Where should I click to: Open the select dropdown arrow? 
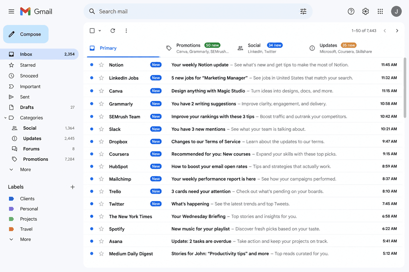[100, 31]
